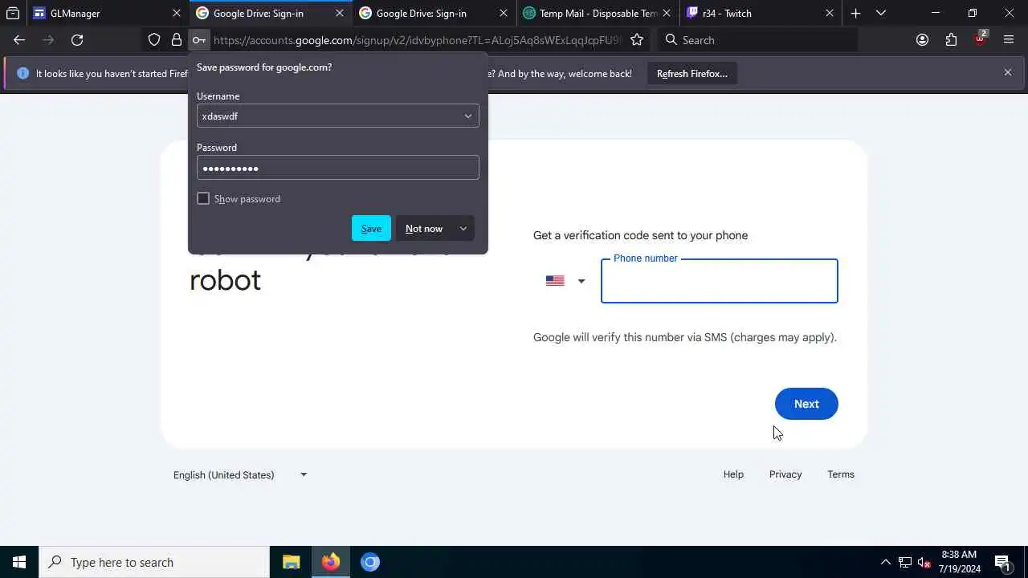Screen dimensions: 1028x578
Task: Open Chromium browser icon in taskbar
Action: click(369, 562)
